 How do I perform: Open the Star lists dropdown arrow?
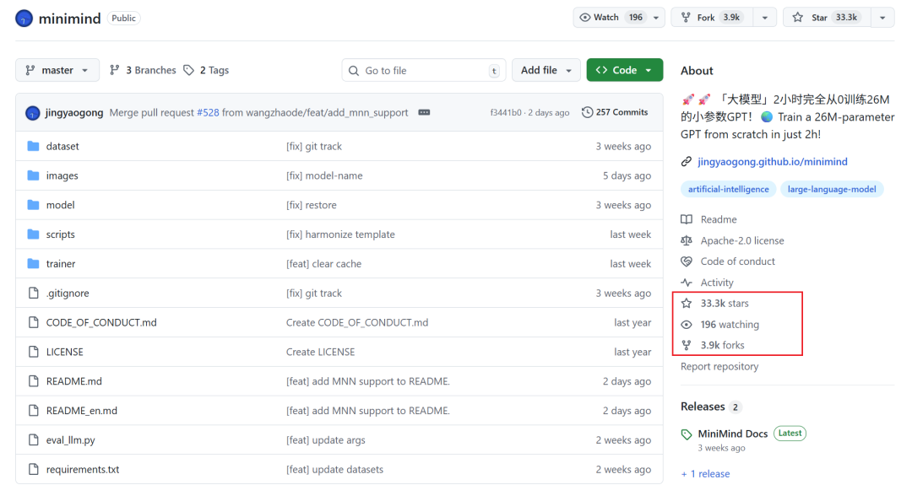pos(882,18)
